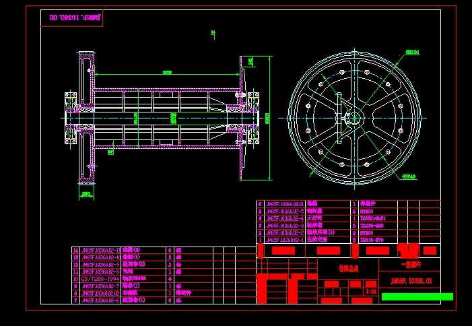Select part number JM65F.10360.02-3 in row 3

[x=285, y=226]
